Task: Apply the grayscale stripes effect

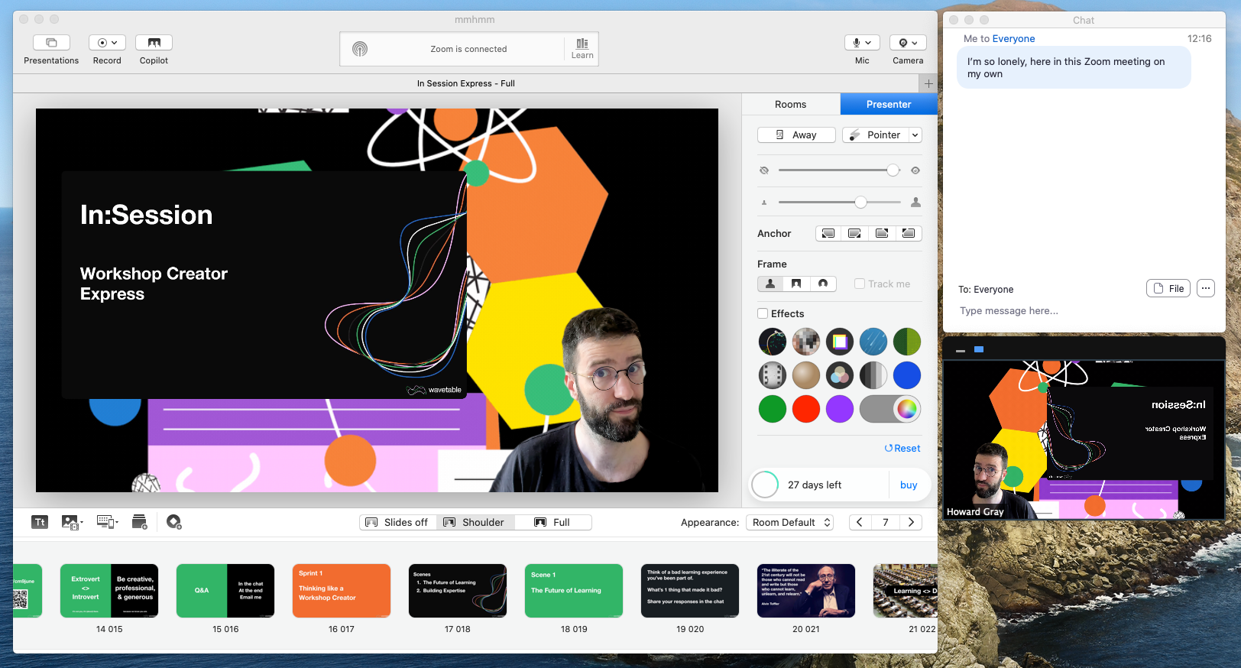Action: [x=873, y=375]
